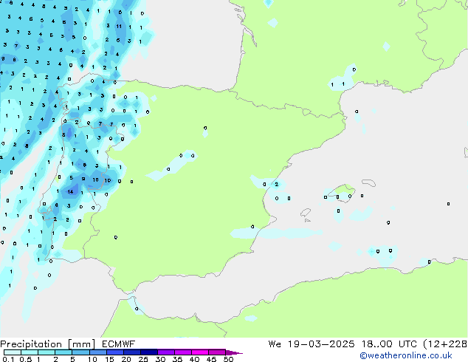468x362 pixels.
Task: Pick the legend swatch between 5 and 10
Action: coord(83,352)
